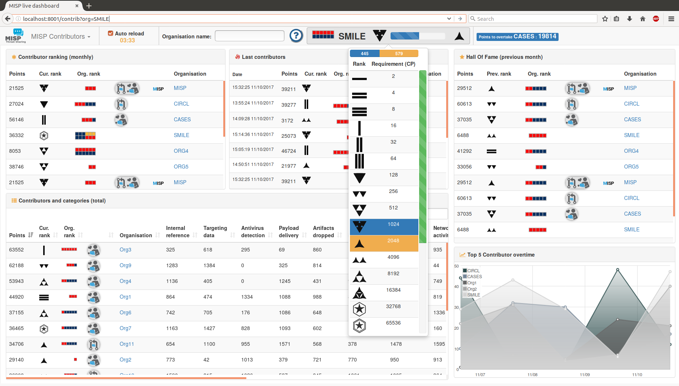The height and width of the screenshot is (386, 679).
Task: Hide the SMILE series in Top 5 Contributor chart
Action: [x=471, y=295]
